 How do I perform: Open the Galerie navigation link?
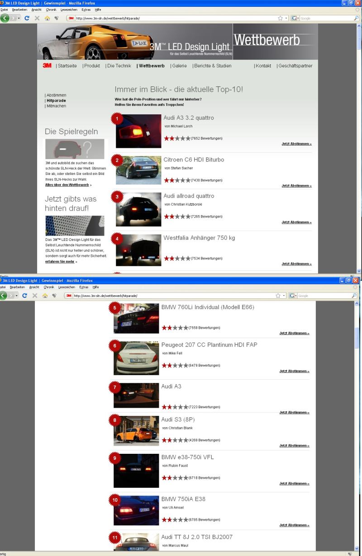click(x=178, y=66)
